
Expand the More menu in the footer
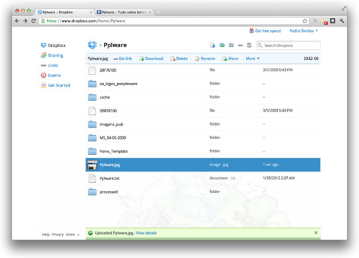(72, 235)
